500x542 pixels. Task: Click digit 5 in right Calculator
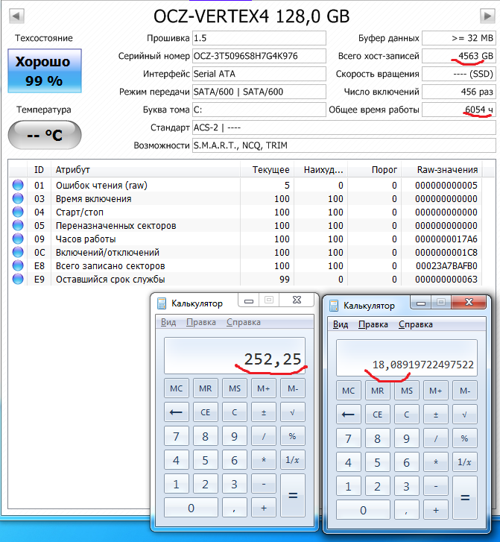tap(377, 462)
